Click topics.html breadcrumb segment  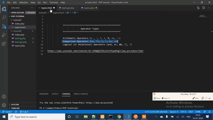58,13
